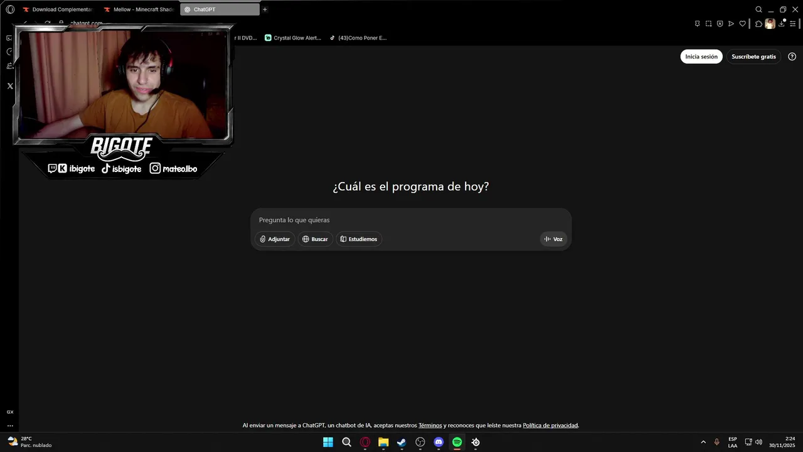This screenshot has height=452, width=803.
Task: Open Steam from taskbar
Action: (401, 442)
